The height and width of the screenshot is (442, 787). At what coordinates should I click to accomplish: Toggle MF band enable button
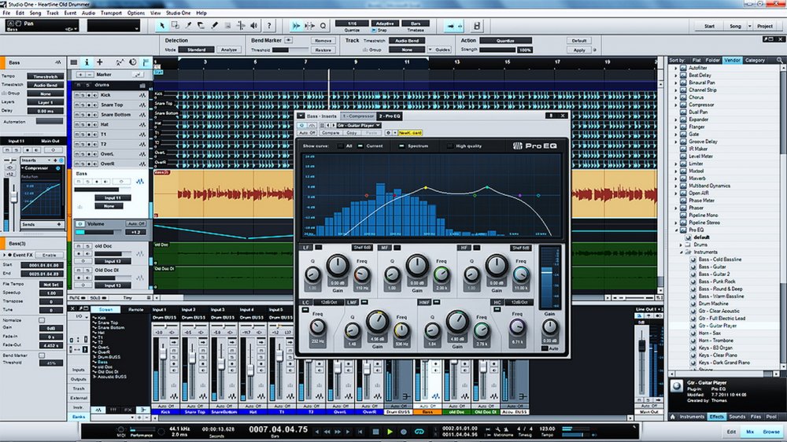pyautogui.click(x=397, y=248)
